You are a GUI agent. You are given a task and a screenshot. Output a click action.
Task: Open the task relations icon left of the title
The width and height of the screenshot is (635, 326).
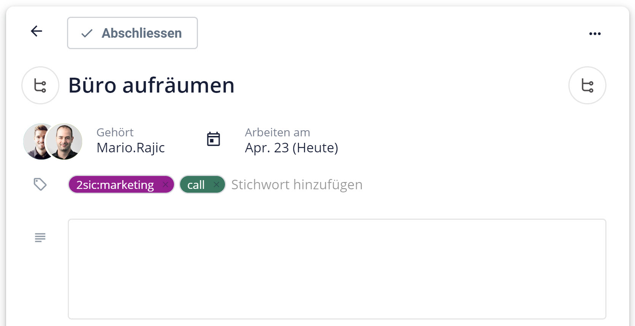(40, 85)
